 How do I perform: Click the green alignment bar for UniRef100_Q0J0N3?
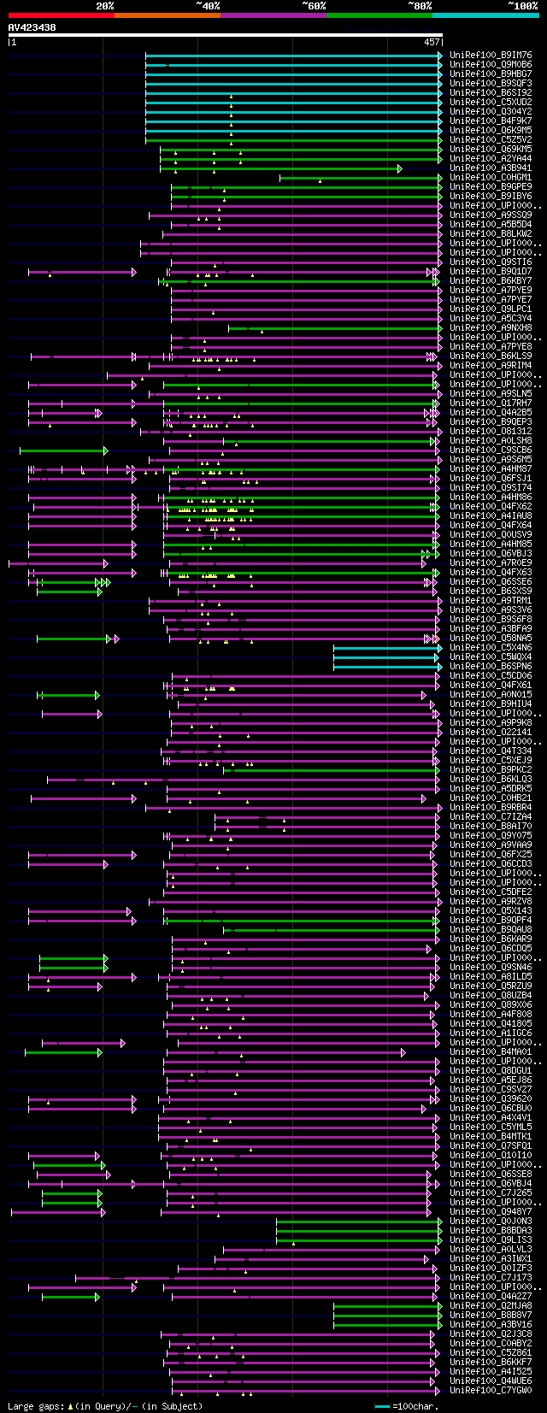360,1222
